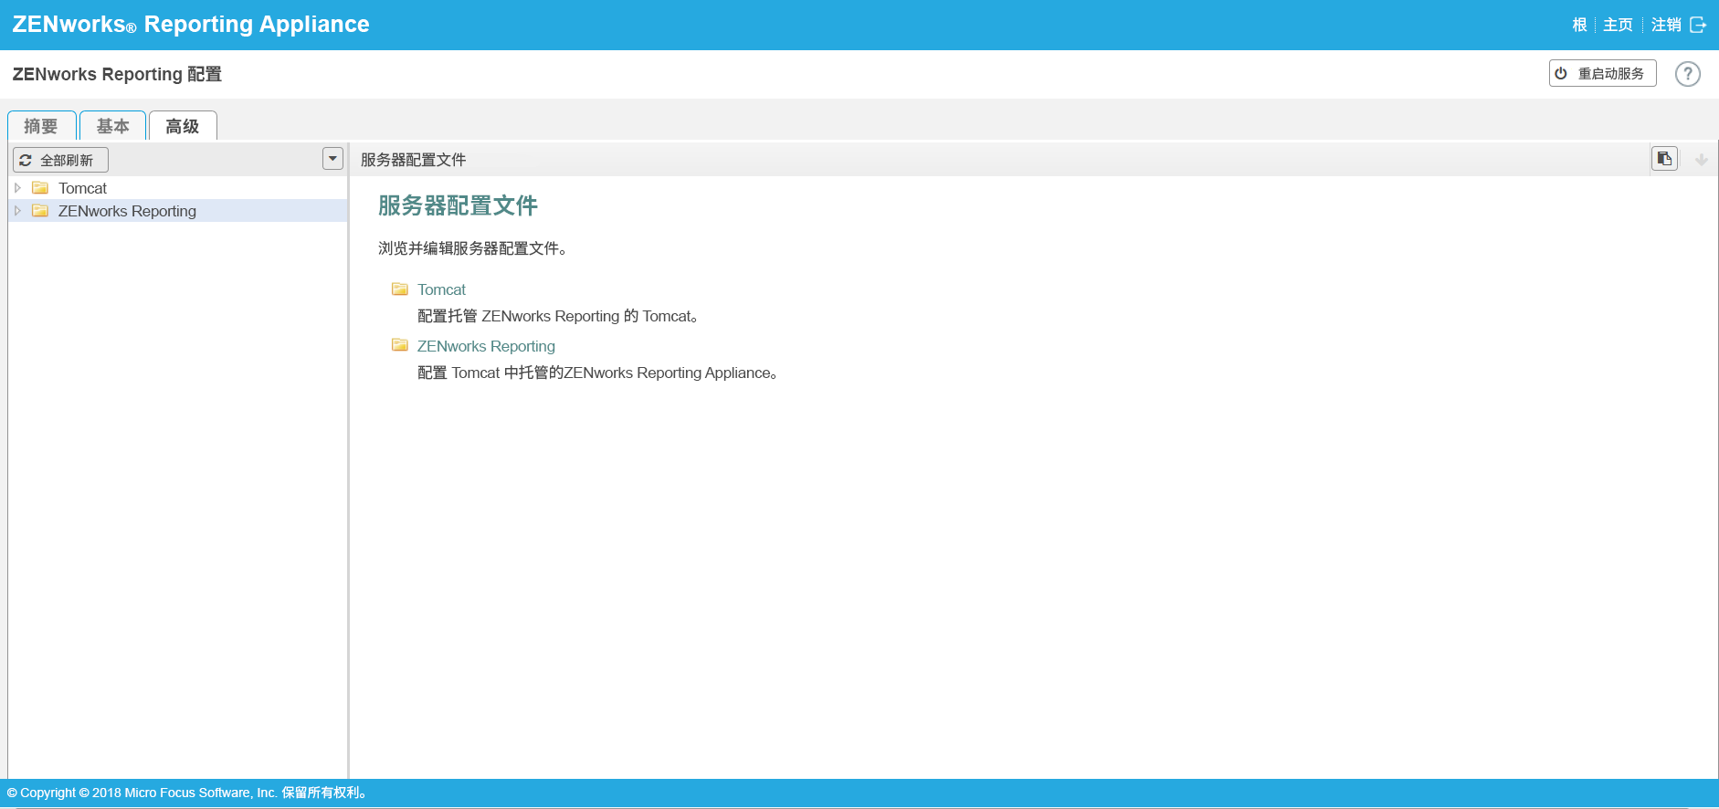This screenshot has width=1719, height=809.
Task: Click the ZENworks Reporting 配置 page title
Action: [117, 74]
